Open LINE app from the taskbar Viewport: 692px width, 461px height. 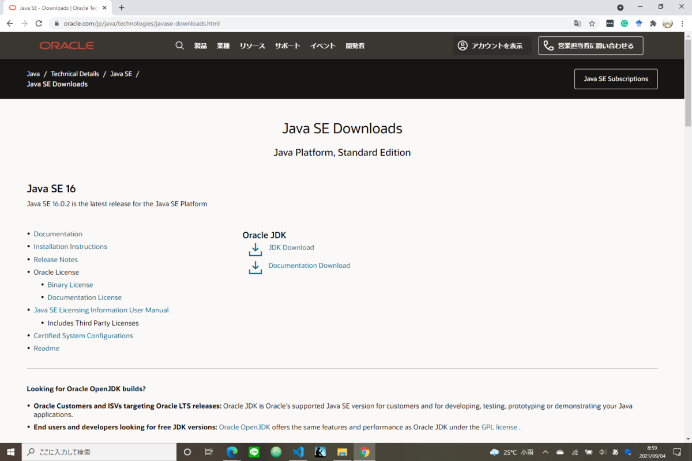(254, 452)
